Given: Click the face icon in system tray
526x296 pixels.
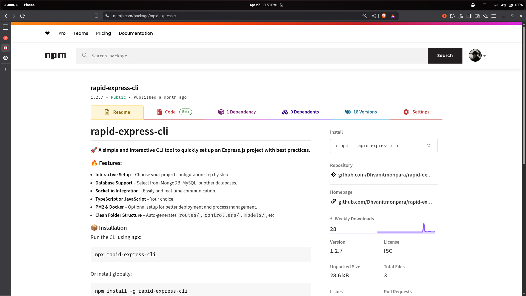Looking at the screenshot, I should pyautogui.click(x=473, y=5).
